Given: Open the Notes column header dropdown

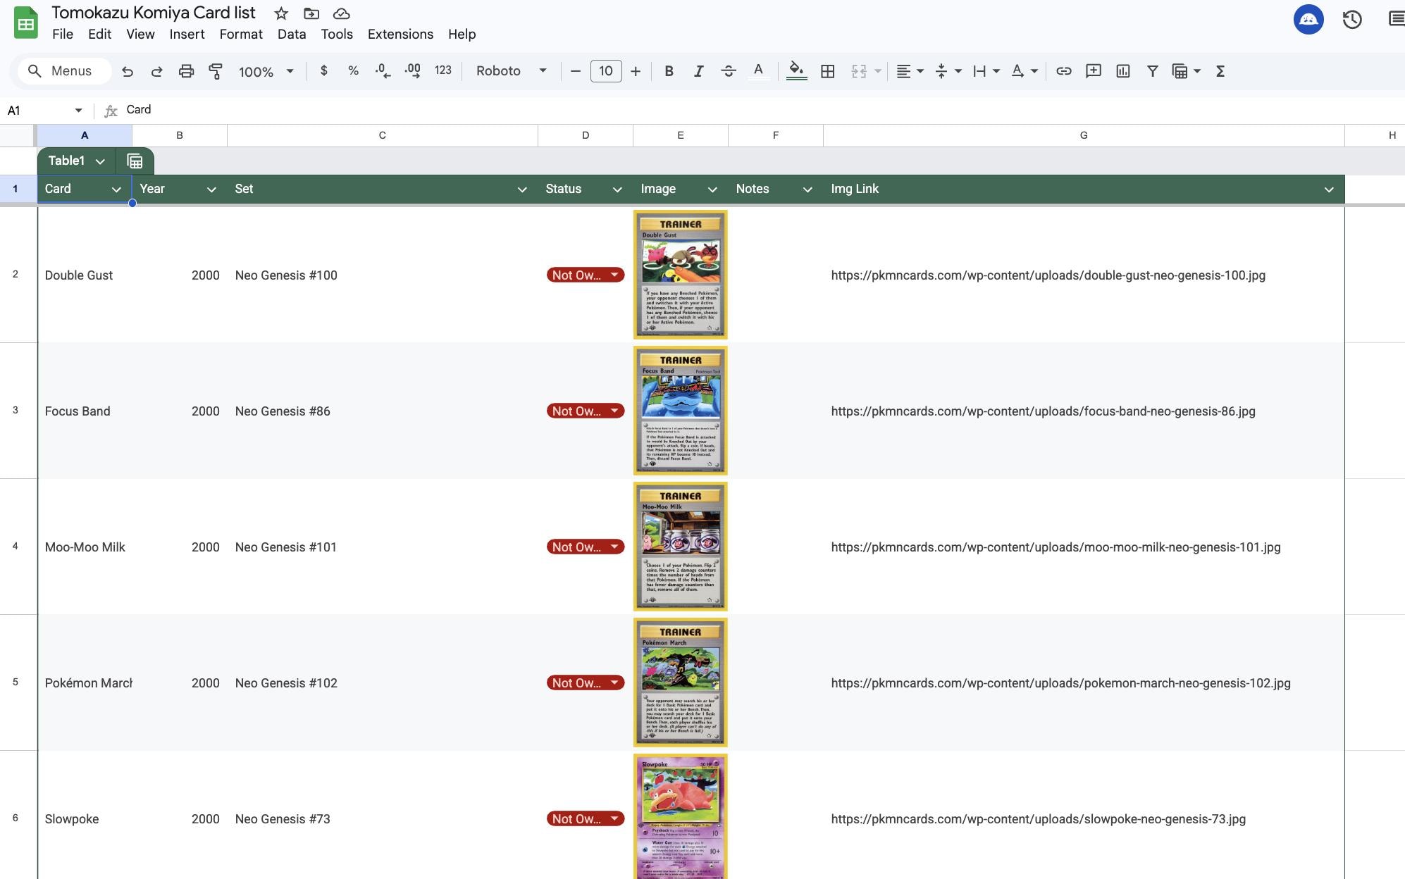Looking at the screenshot, I should click(x=807, y=189).
